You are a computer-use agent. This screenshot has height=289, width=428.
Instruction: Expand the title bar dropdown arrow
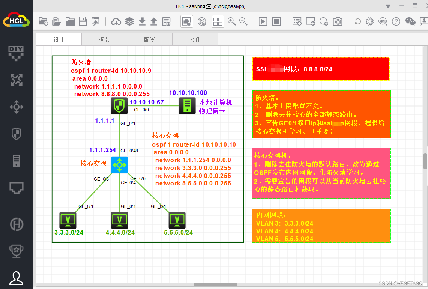(388, 6)
